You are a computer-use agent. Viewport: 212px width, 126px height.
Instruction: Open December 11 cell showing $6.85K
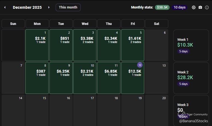pos(109,78)
